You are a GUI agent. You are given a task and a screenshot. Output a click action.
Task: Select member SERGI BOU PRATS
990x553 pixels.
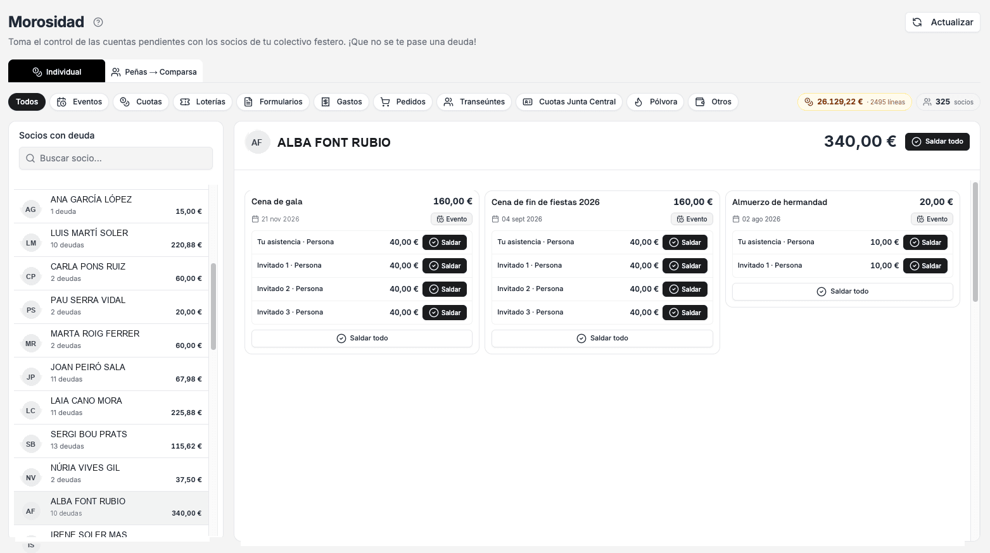click(x=111, y=441)
